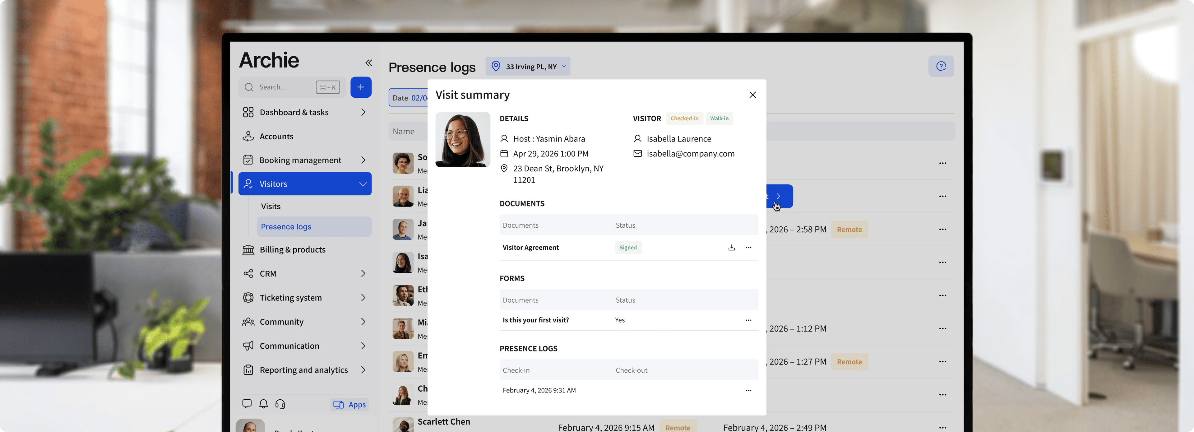Open options menu for Visitor Agreement row
This screenshot has width=1194, height=432.
pyautogui.click(x=748, y=248)
